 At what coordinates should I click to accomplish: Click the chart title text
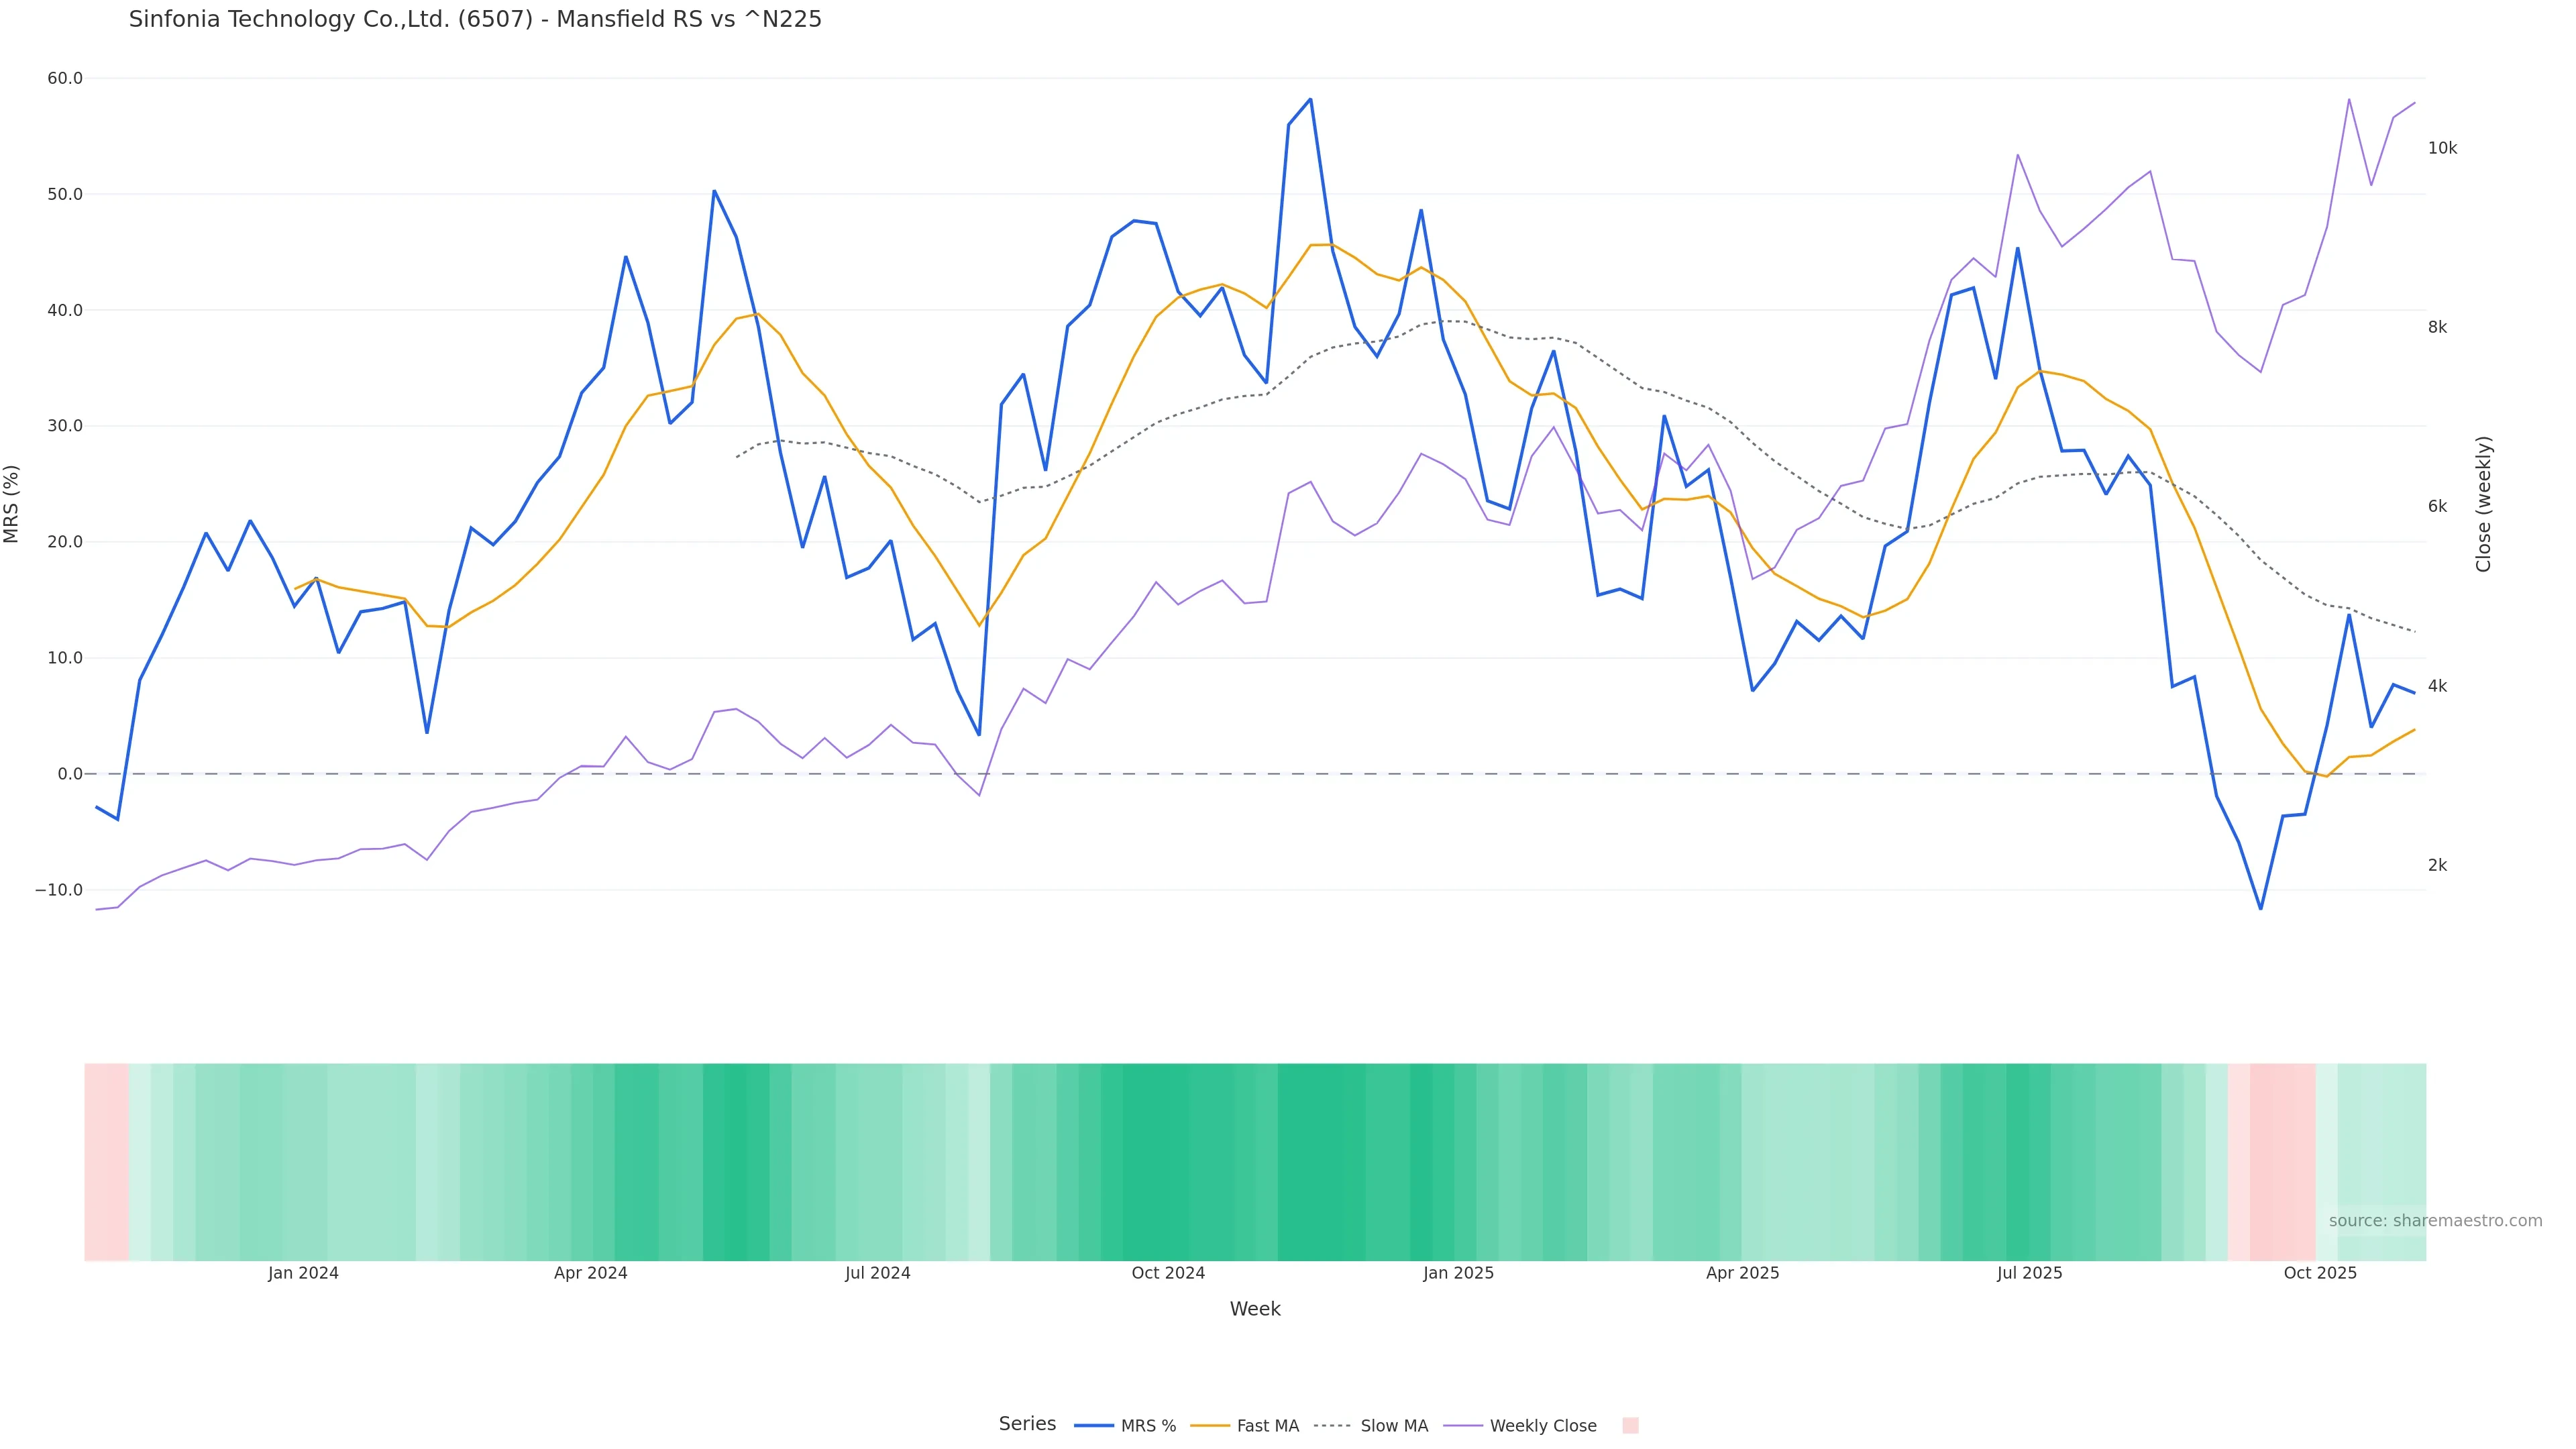click(475, 19)
